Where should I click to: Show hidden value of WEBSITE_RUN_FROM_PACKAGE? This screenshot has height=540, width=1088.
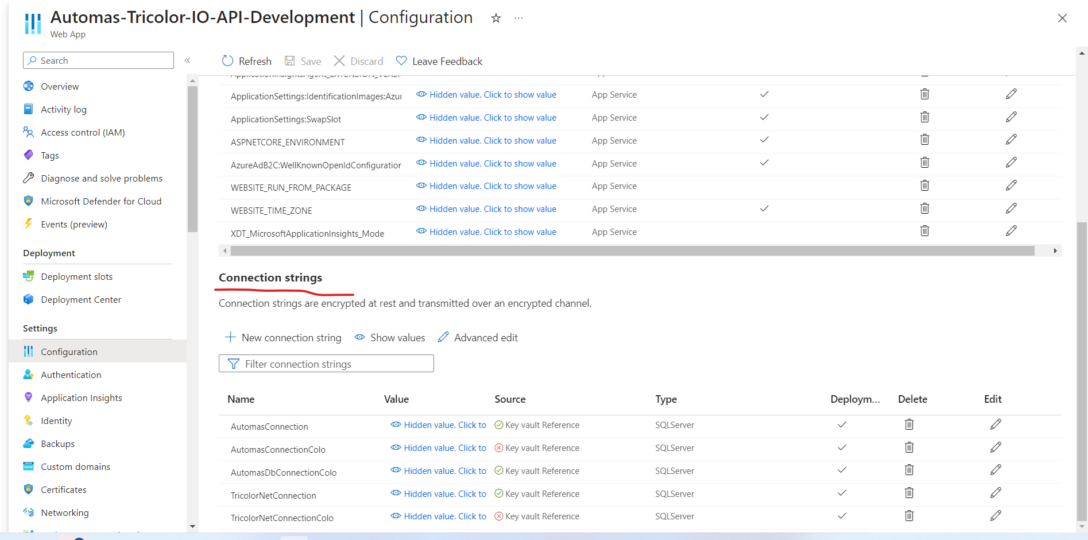point(493,186)
